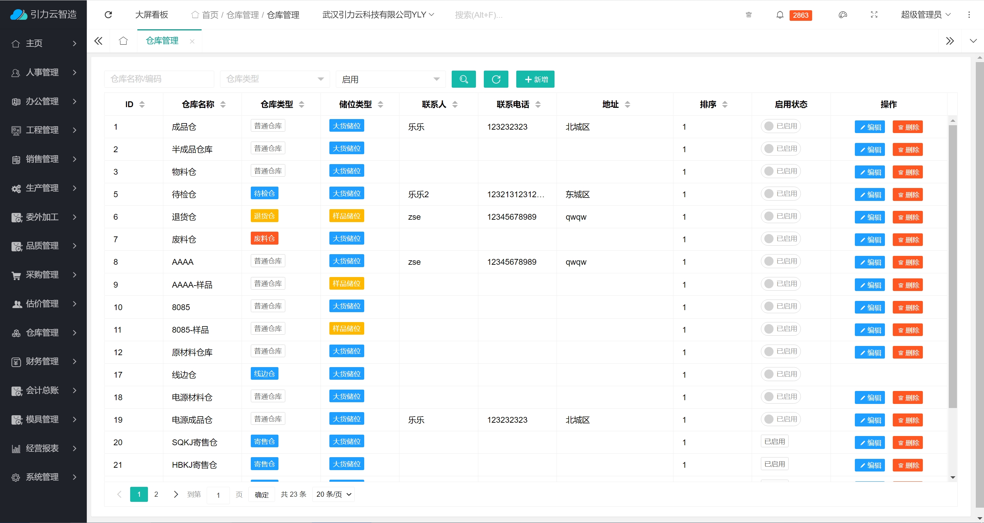984x523 pixels.
Task: Open 大屏看板 in the top bar
Action: point(151,15)
